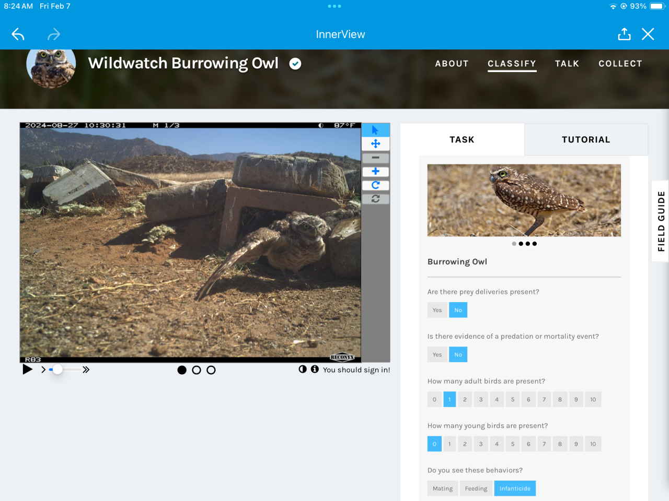Select the last dot of the example carousel
Screen dimensions: 669x501
(535, 244)
